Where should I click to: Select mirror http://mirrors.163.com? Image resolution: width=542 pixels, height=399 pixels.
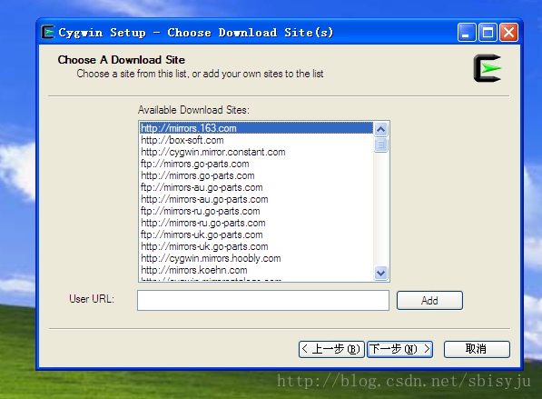tap(257, 128)
